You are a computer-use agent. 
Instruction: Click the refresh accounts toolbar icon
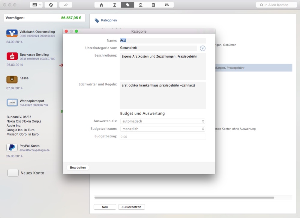coord(51,5)
